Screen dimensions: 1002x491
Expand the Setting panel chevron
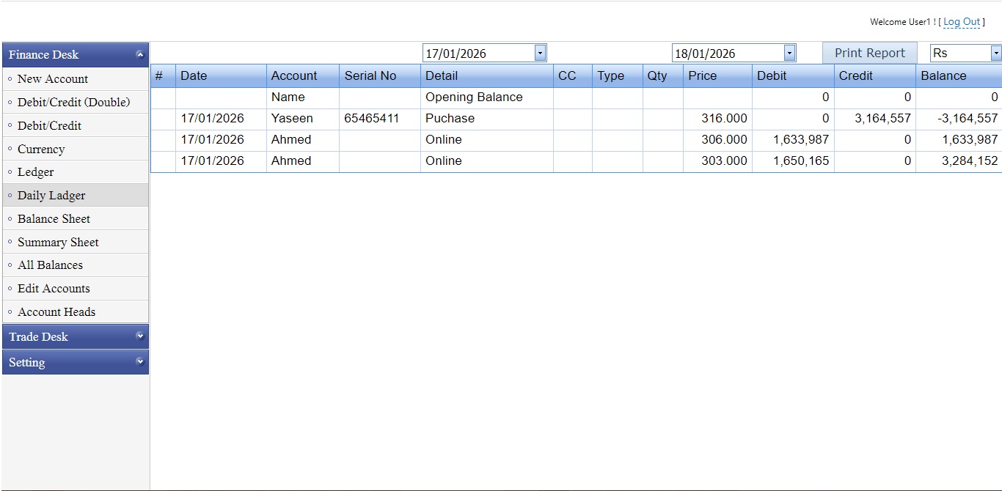tap(139, 362)
